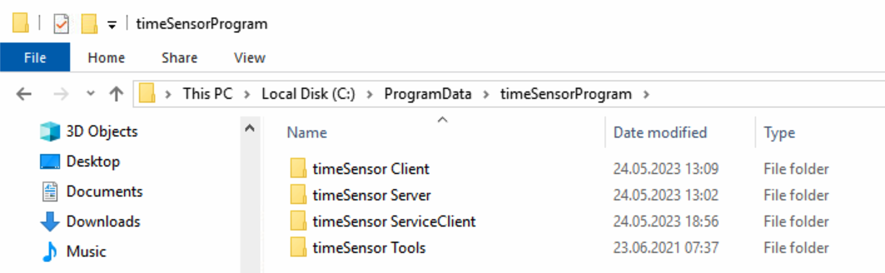Image resolution: width=885 pixels, height=273 pixels.
Task: Click the Properties checkmark icon in title bar
Action: click(61, 24)
